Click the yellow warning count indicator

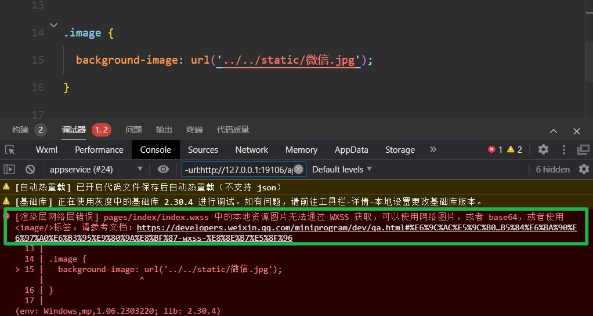(x=515, y=150)
